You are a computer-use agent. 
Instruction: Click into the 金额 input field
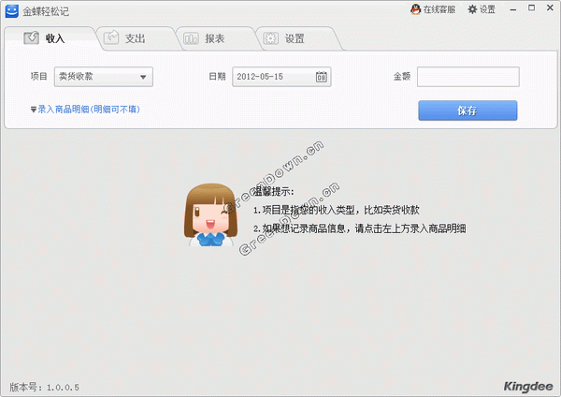pos(467,77)
